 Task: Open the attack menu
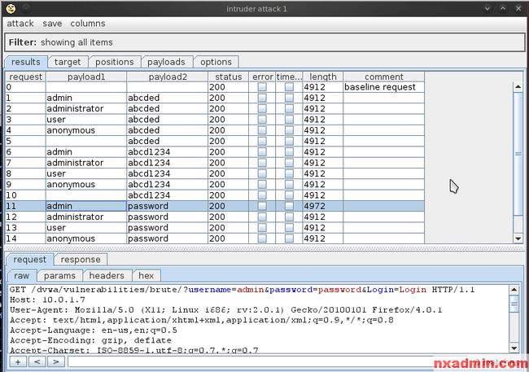(x=20, y=24)
